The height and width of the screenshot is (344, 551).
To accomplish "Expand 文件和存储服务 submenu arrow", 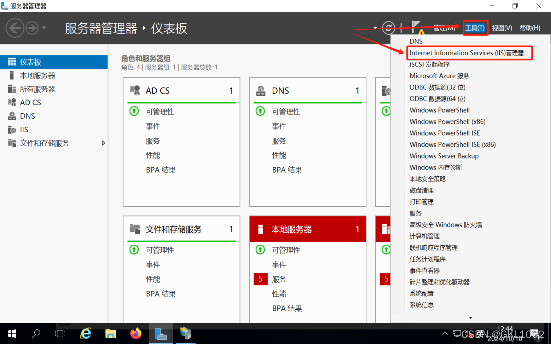I will click(x=103, y=143).
